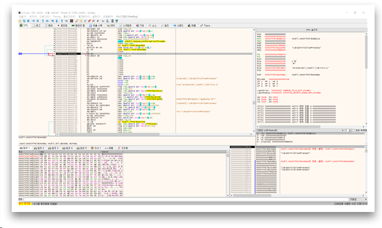The height and width of the screenshot is (228, 382).
Task: Open the command type dropdown at bottom right
Action: point(358,200)
